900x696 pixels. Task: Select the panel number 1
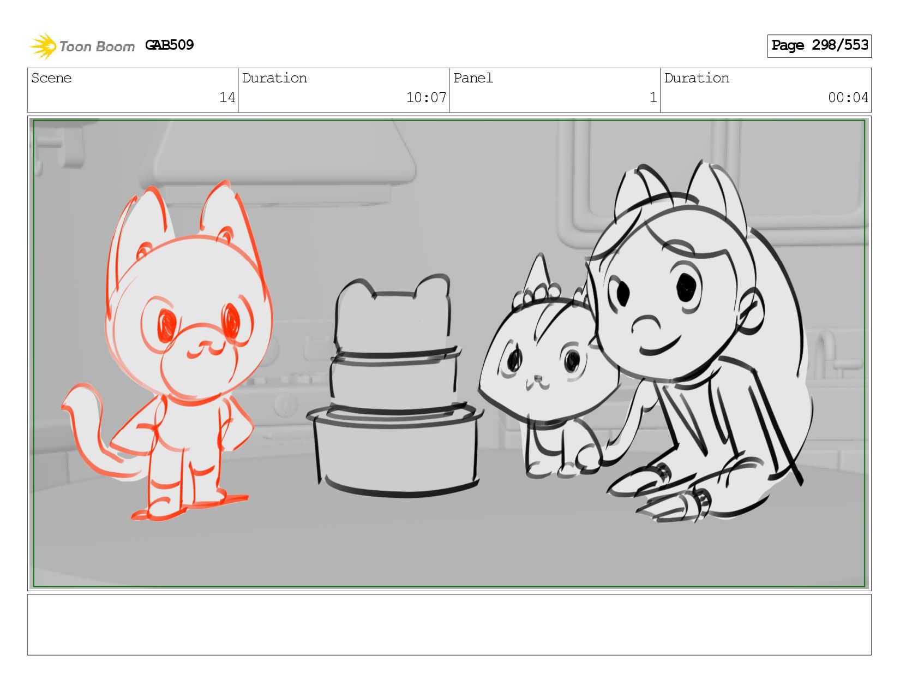[653, 98]
